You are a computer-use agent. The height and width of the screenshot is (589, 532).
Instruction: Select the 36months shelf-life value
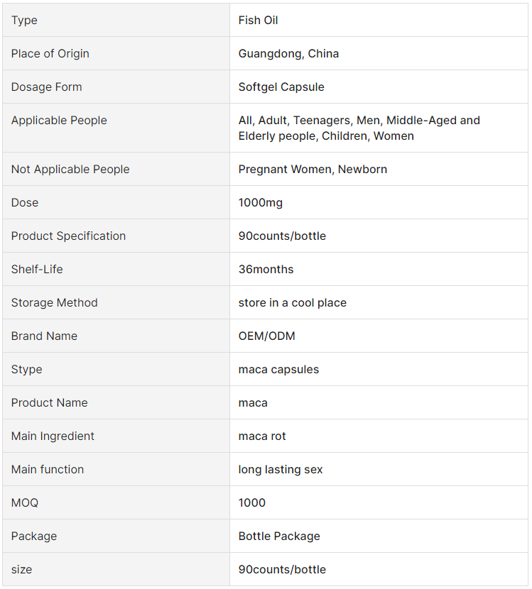[x=266, y=270]
